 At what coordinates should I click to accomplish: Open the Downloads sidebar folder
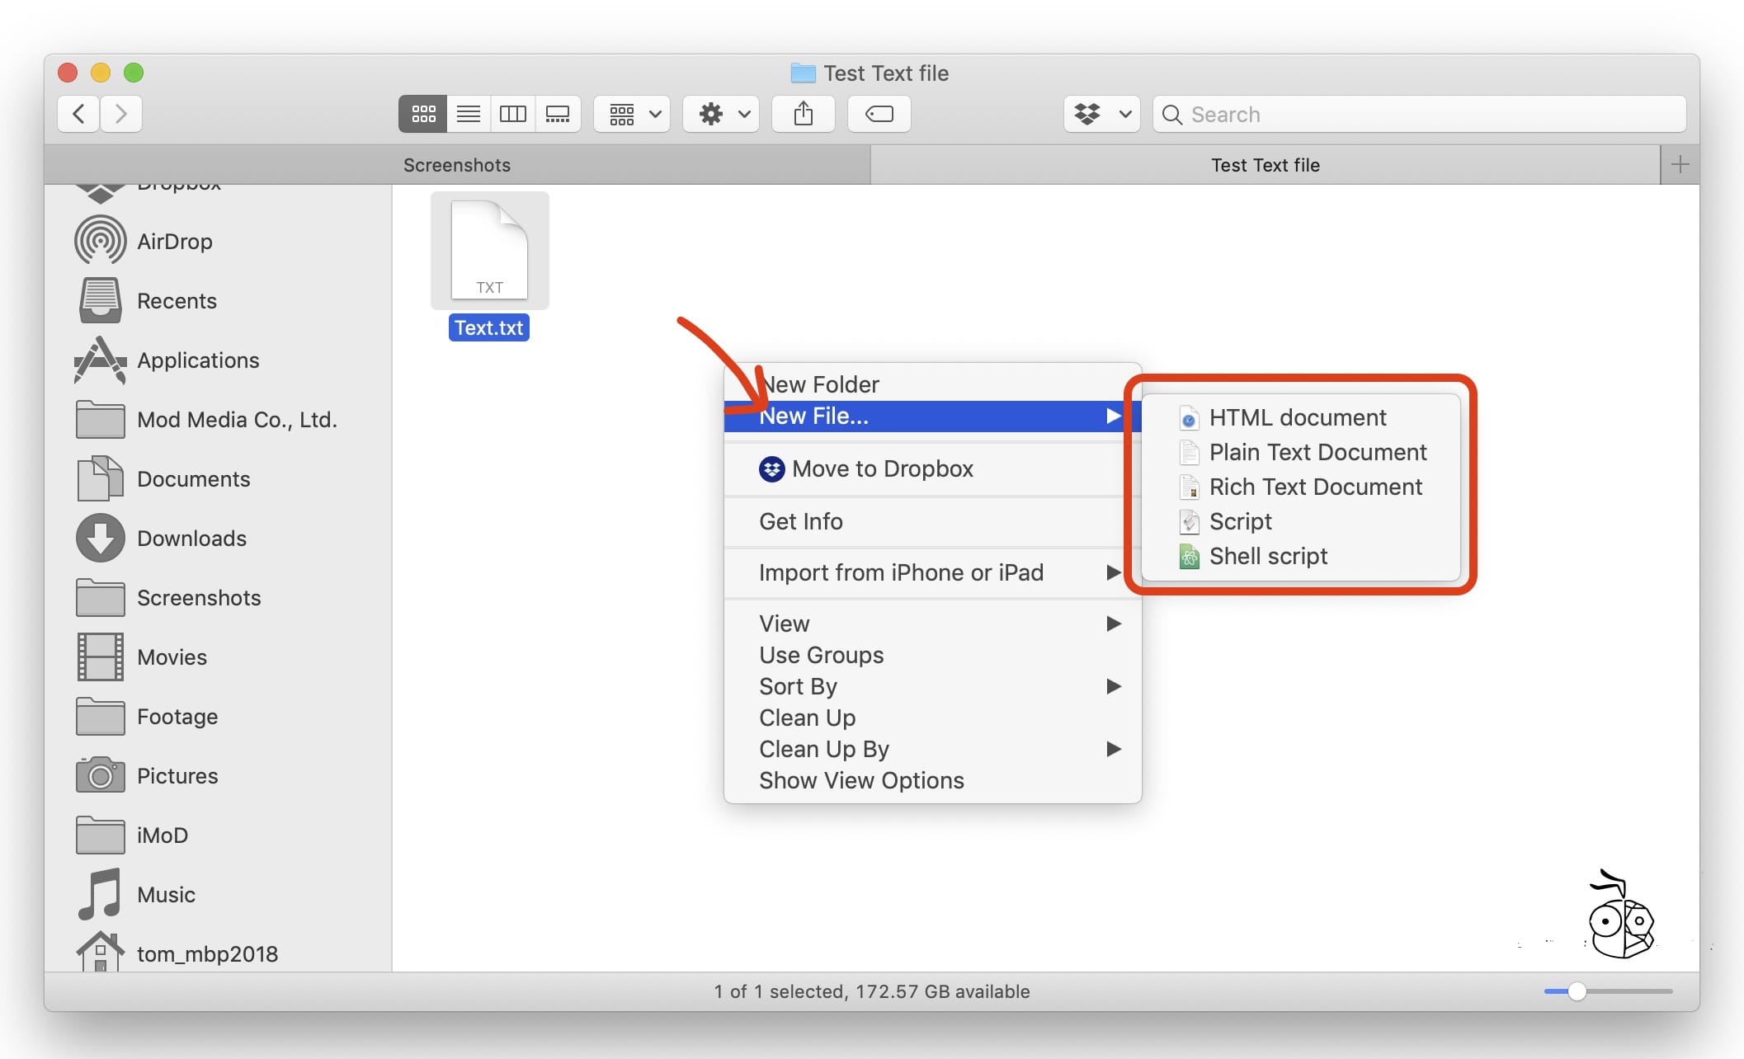191,538
